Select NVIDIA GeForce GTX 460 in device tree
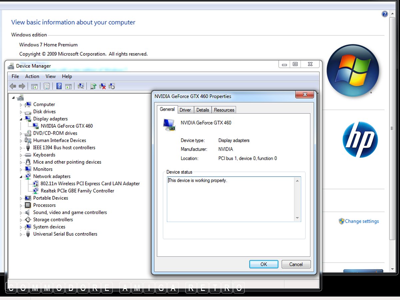The width and height of the screenshot is (400, 300). pyautogui.click(x=67, y=126)
